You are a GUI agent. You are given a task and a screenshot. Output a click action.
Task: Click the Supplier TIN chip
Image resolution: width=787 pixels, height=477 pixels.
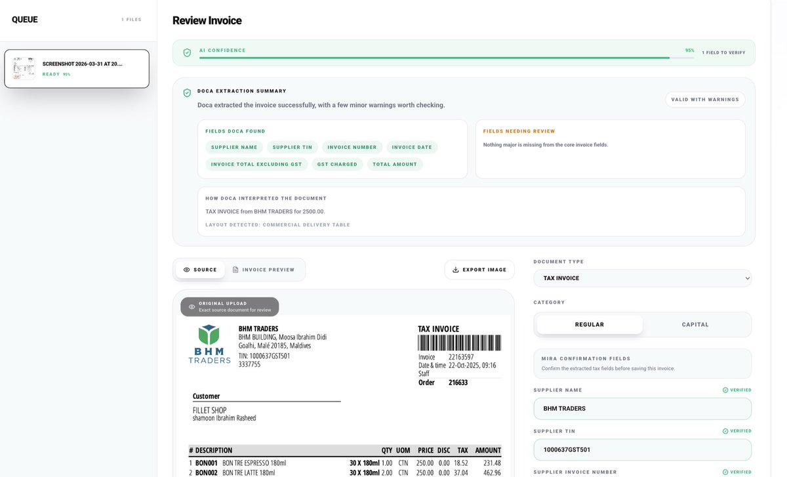[x=293, y=147]
